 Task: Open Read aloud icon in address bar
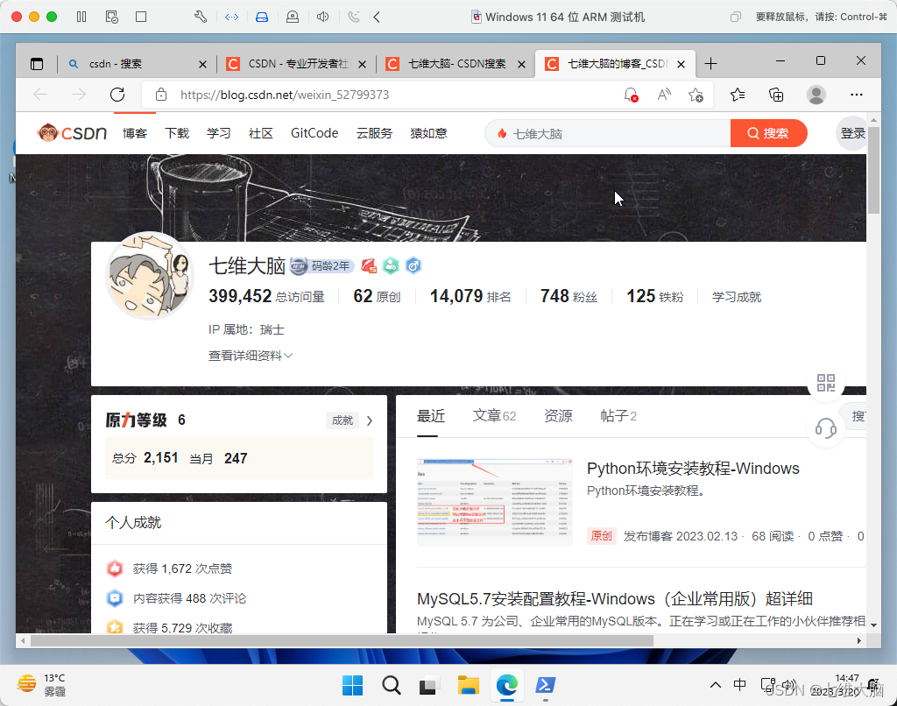[x=664, y=95]
